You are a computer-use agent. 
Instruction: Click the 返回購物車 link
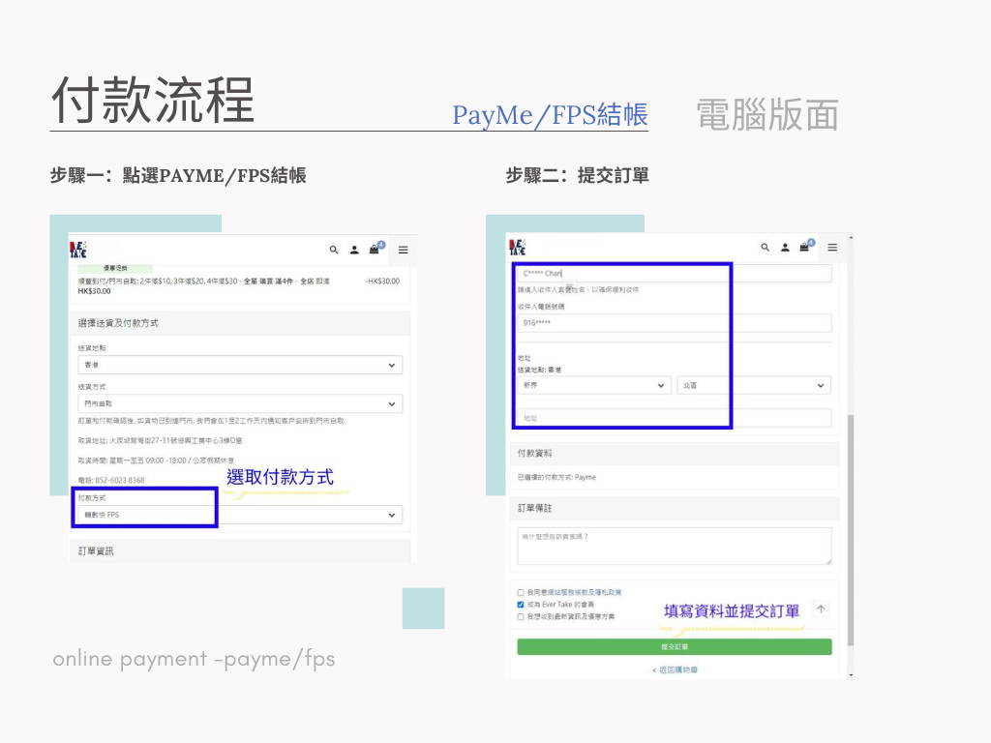click(x=674, y=669)
